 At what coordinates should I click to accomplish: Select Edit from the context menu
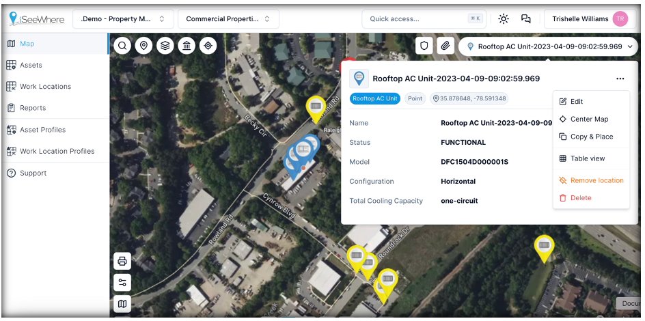coord(591,102)
